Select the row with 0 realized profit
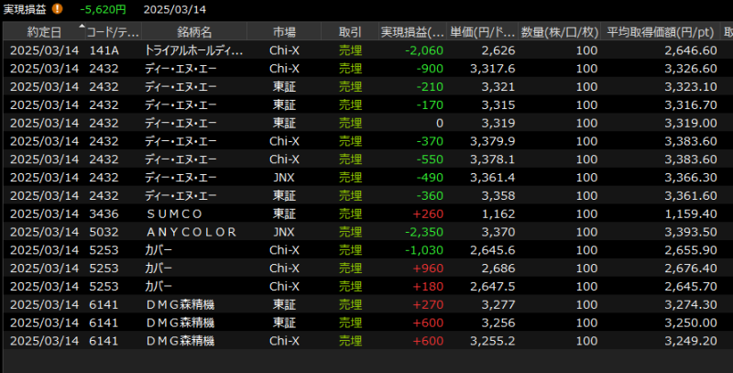This screenshot has width=733, height=373. [366, 123]
